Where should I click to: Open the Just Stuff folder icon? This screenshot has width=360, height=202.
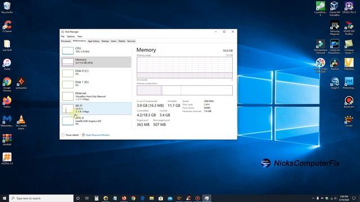coord(7,45)
